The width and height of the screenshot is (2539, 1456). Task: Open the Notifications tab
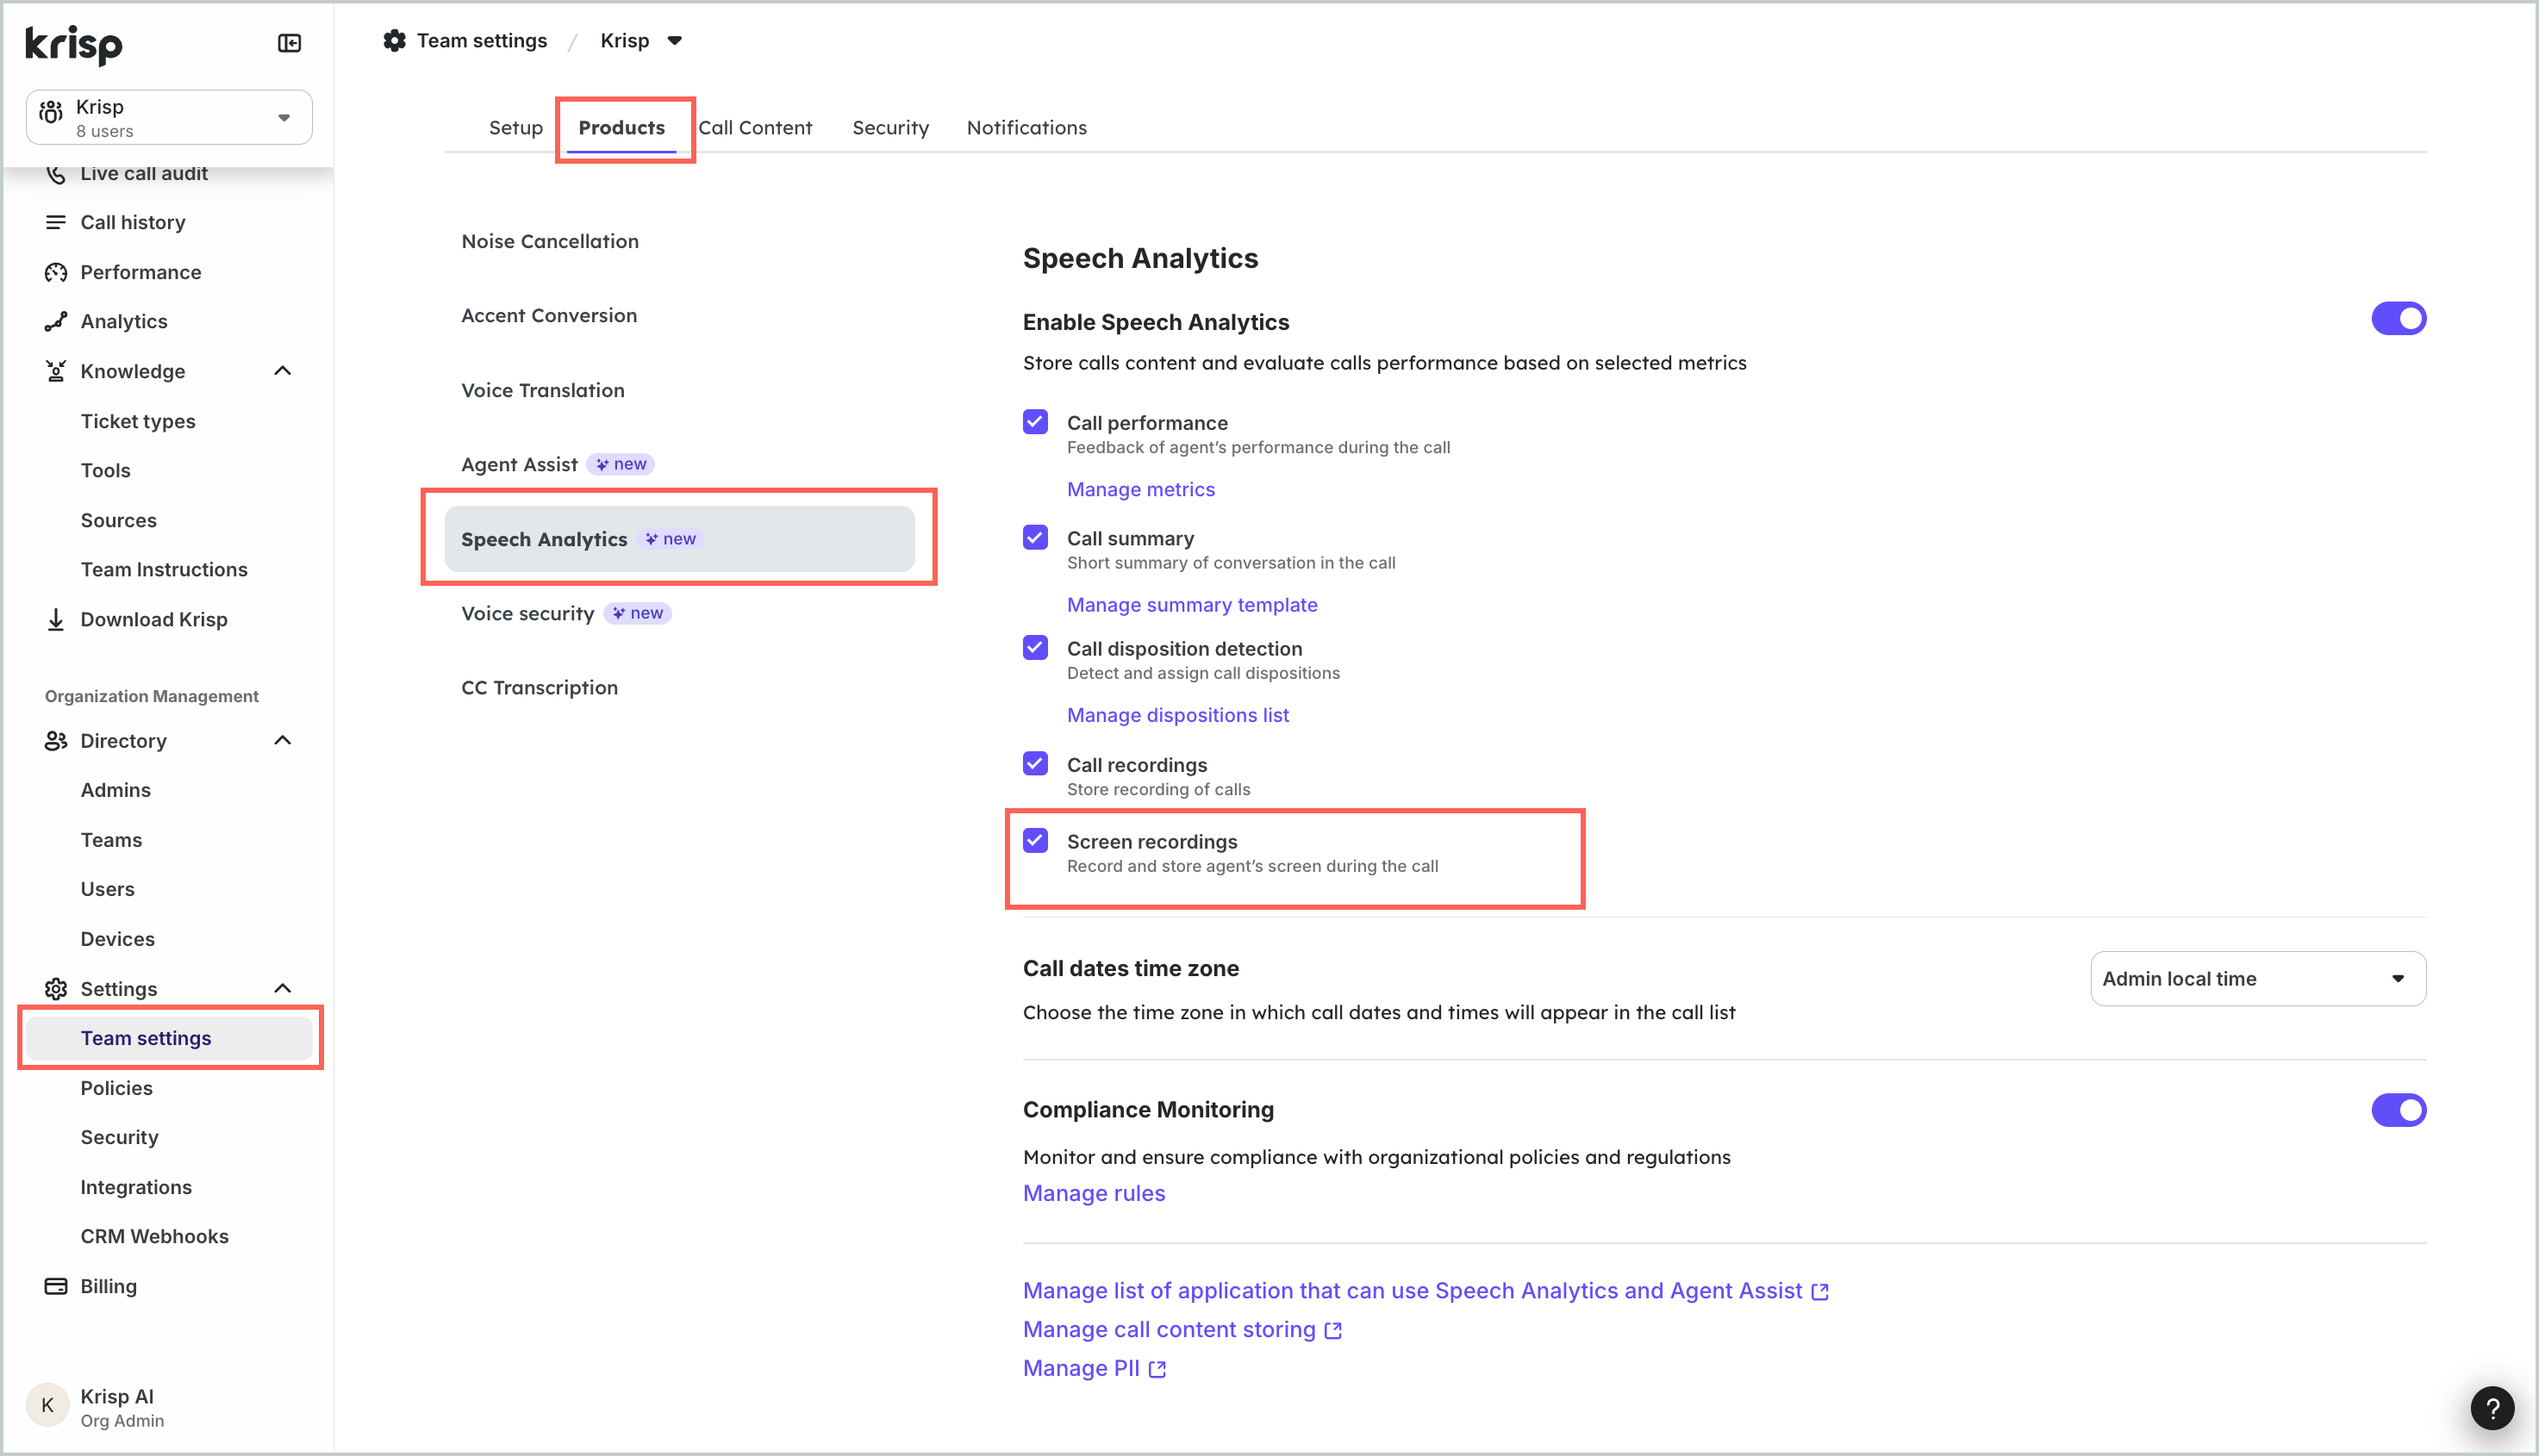pyautogui.click(x=1026, y=128)
